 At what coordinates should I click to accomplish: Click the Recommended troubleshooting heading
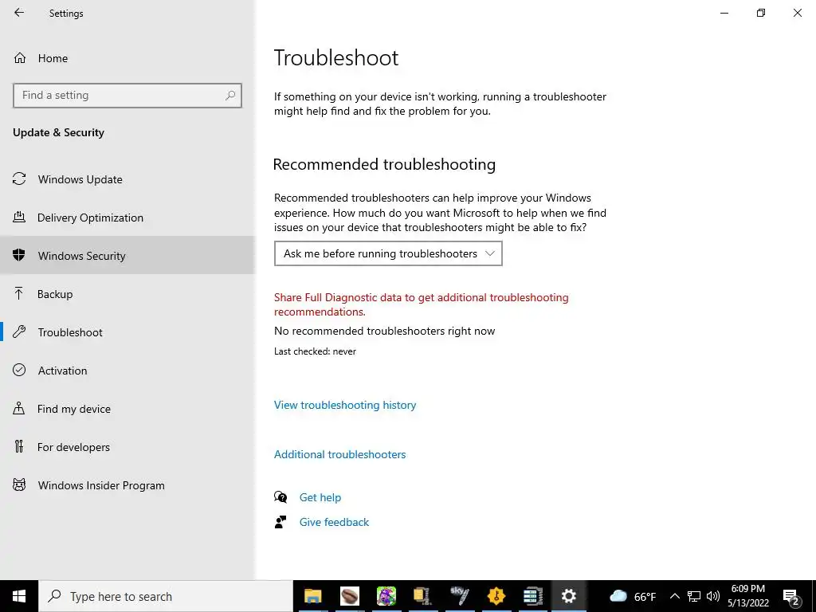tap(384, 164)
